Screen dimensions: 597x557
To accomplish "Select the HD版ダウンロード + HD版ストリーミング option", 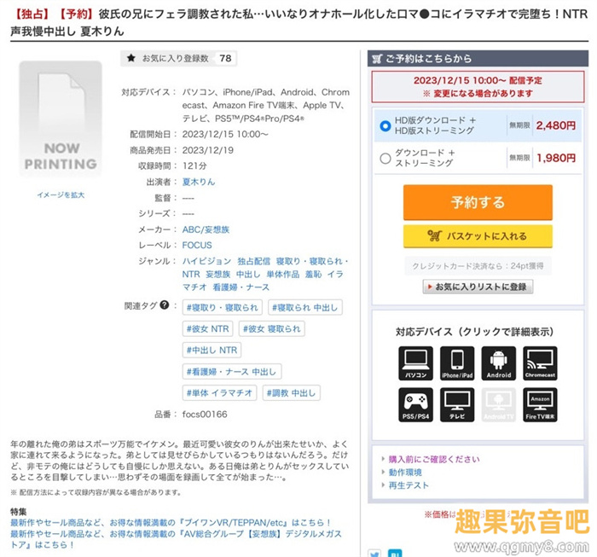I will point(385,125).
